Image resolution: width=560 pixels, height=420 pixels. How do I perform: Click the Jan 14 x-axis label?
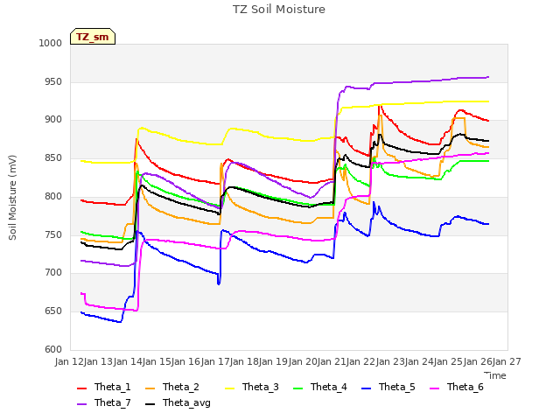coord(128,361)
